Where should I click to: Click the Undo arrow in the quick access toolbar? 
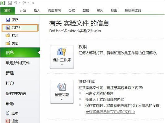(16, 3)
